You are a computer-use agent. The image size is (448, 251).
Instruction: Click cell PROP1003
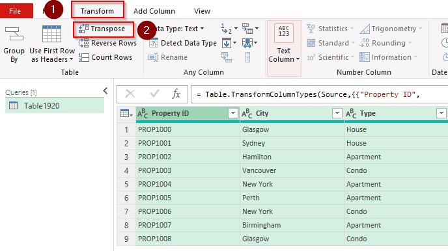tap(188, 170)
